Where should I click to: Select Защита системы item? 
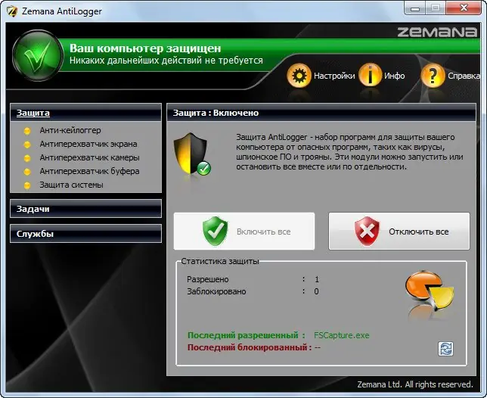point(71,185)
